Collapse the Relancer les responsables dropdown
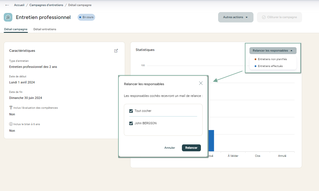 click(273, 51)
